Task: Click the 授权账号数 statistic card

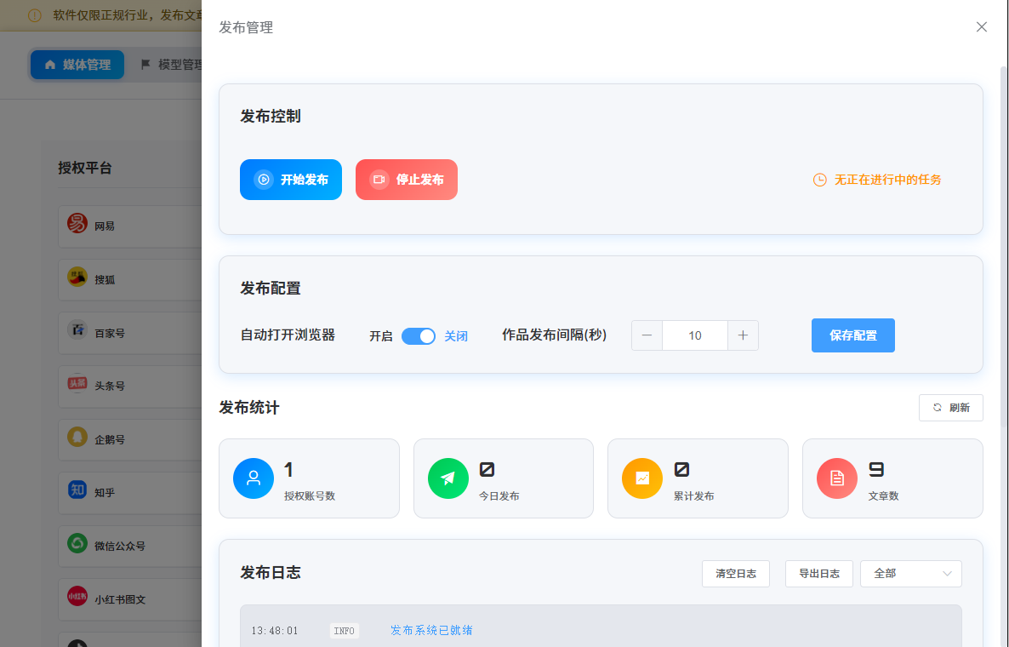Action: pyautogui.click(x=309, y=478)
